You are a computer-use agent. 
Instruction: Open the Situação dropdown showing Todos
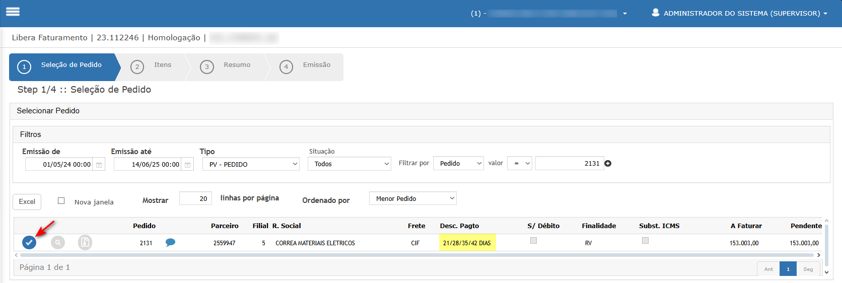pos(349,164)
